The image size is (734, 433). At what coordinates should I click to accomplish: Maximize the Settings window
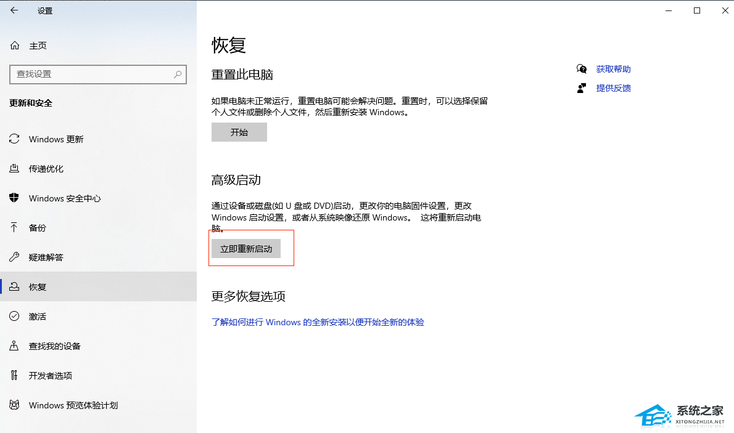[x=696, y=10]
